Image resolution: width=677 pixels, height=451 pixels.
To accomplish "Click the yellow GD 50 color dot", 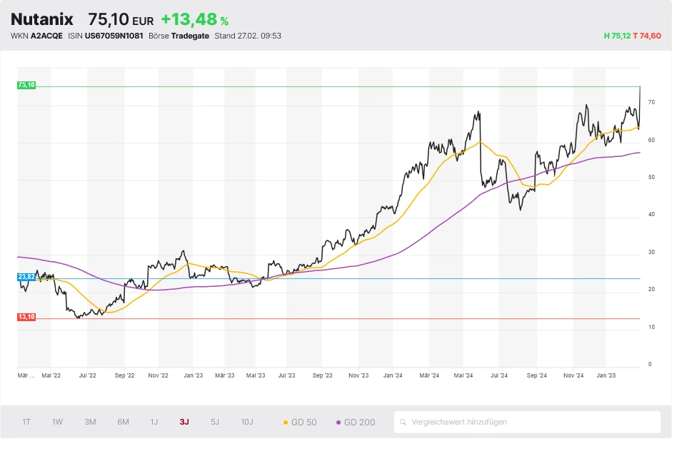I will (x=286, y=422).
